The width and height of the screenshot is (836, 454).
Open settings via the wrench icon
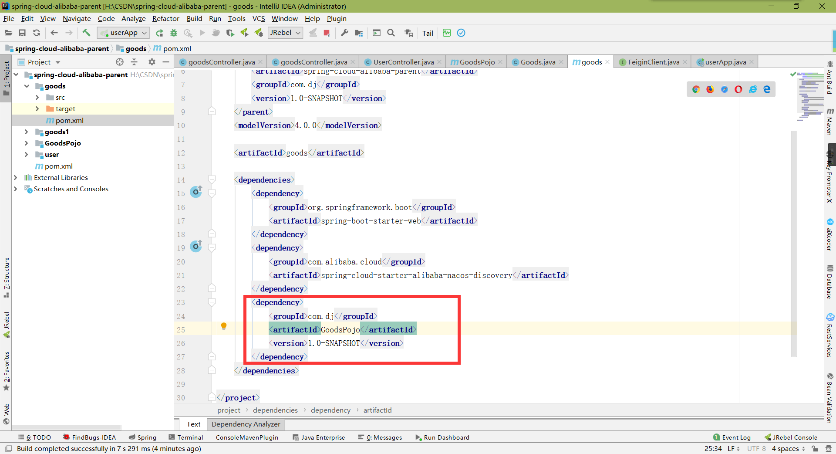click(344, 33)
